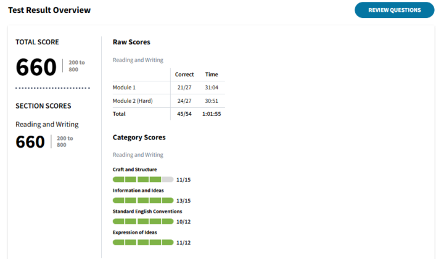This screenshot has width=444, height=259.
Task: Click the 24/27 correct score cell
Action: 184,101
